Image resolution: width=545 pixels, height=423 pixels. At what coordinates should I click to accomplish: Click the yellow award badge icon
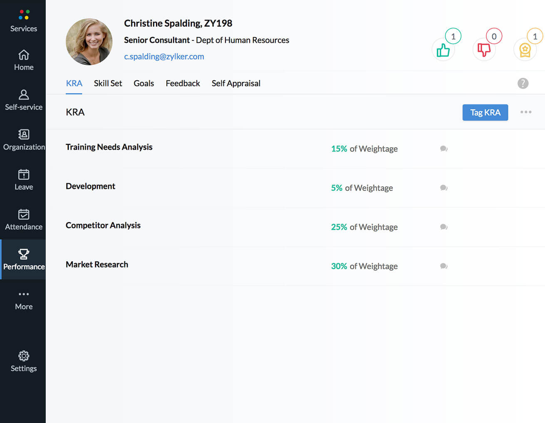(x=525, y=50)
